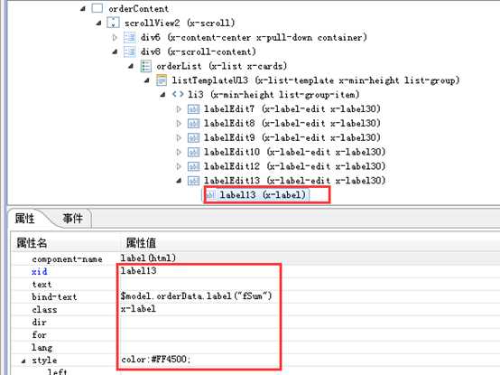The image size is (500, 375).
Task: Click the 属性值 column header
Action: 142,243
